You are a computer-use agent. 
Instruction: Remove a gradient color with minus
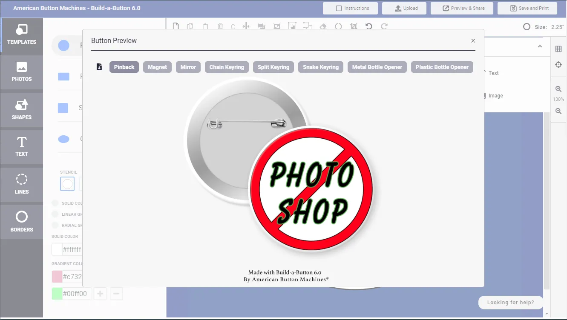(x=117, y=294)
